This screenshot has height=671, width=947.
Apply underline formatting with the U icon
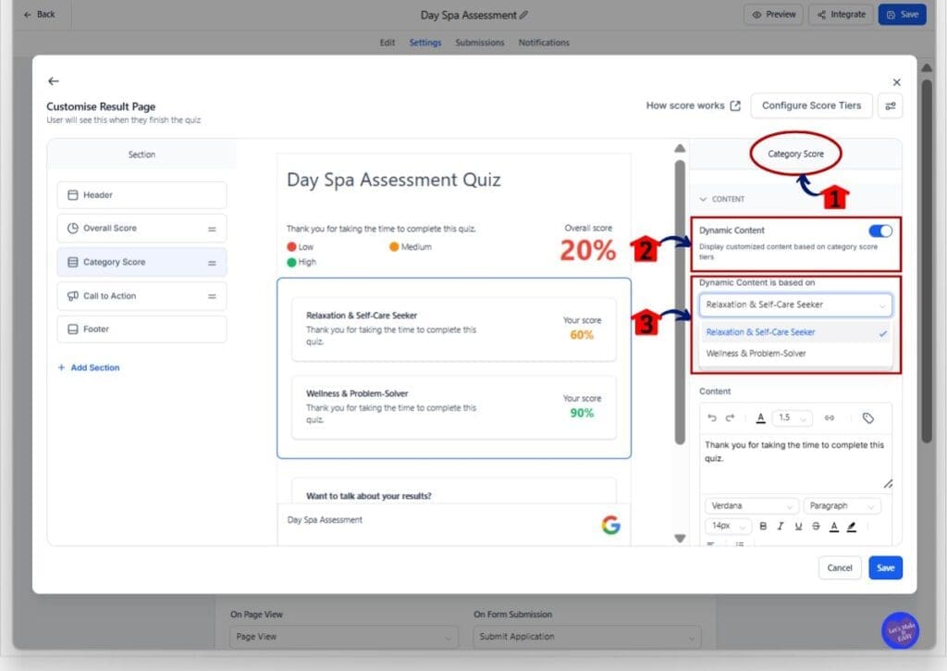[x=798, y=526]
